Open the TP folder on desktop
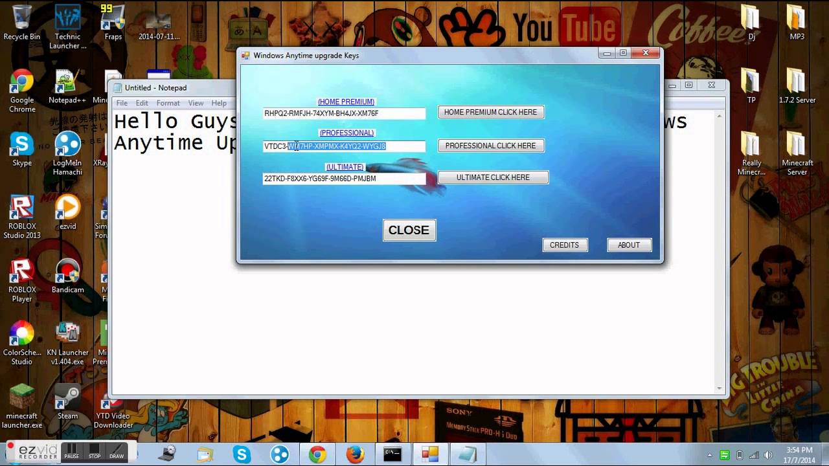This screenshot has height=466, width=829. 751,86
